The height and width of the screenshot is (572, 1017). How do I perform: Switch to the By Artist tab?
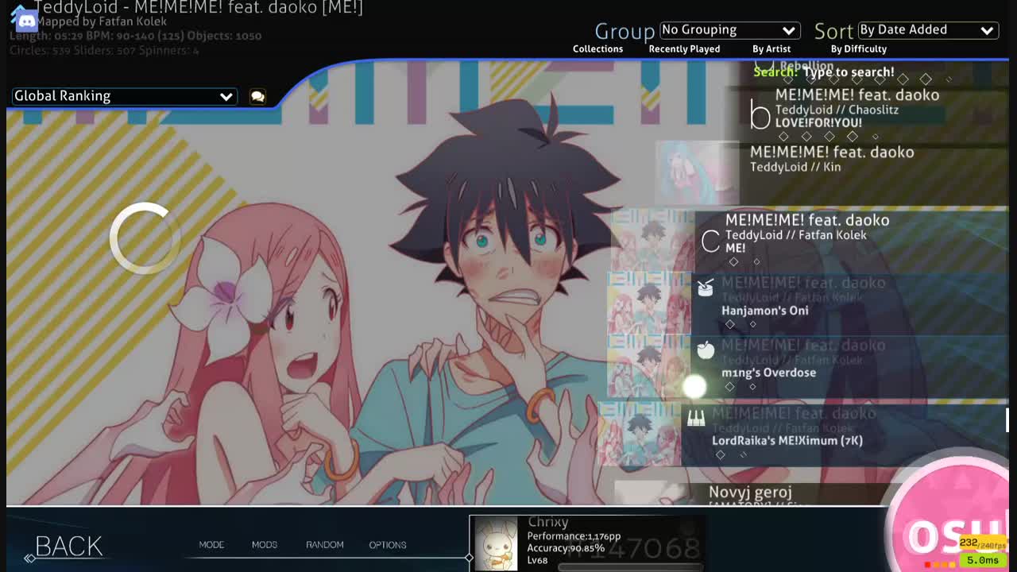[771, 49]
